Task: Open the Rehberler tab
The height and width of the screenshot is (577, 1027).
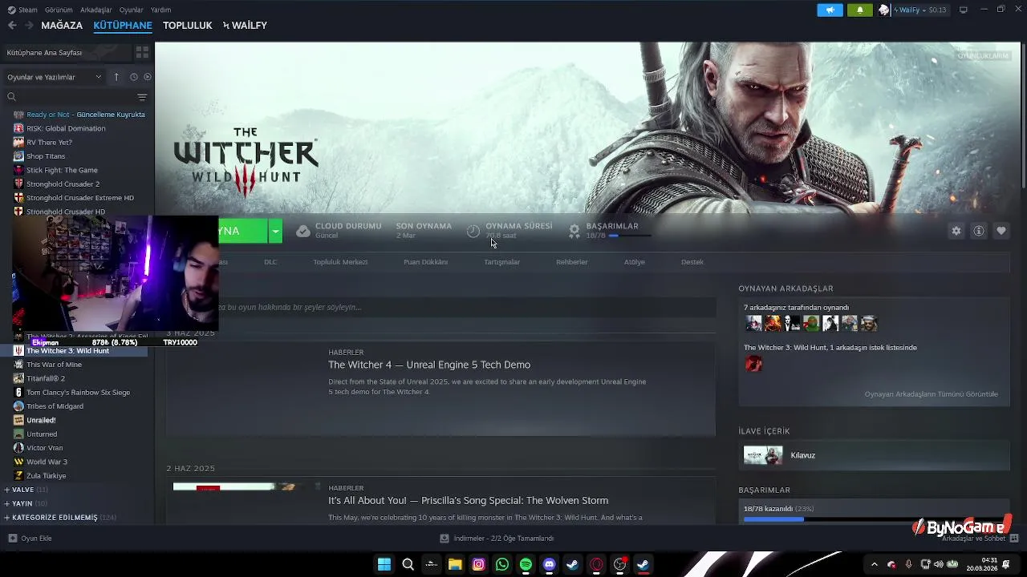Action: coord(572,262)
